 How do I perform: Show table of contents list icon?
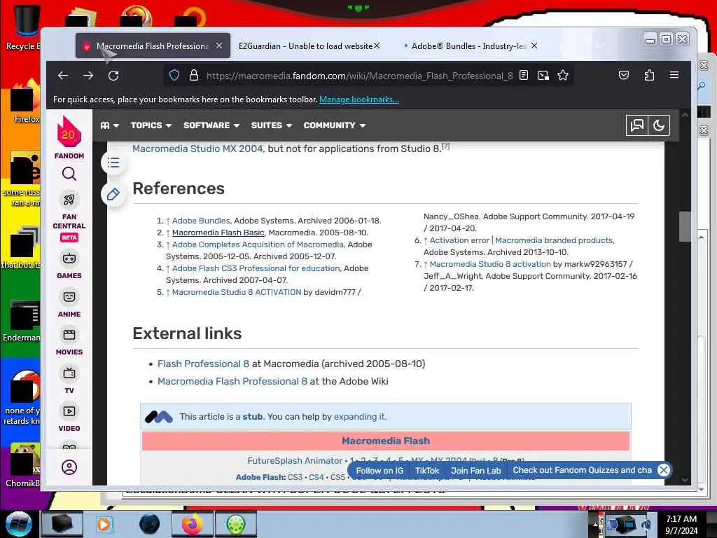coord(113,163)
